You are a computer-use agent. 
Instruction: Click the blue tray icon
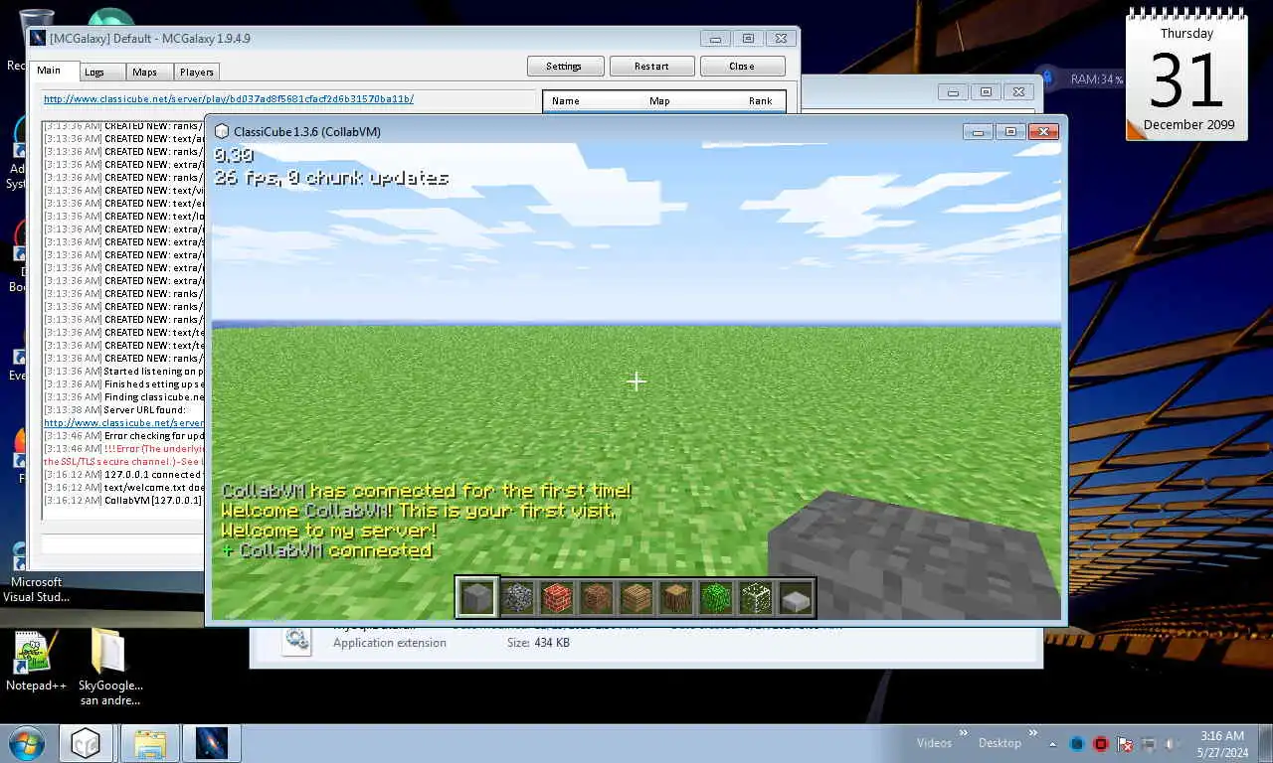tap(1077, 744)
